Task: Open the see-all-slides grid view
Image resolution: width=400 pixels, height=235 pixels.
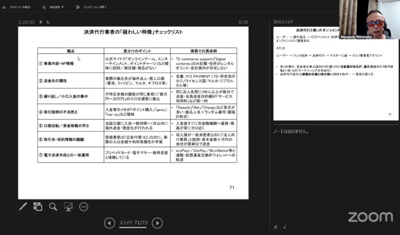Action: click(x=38, y=206)
